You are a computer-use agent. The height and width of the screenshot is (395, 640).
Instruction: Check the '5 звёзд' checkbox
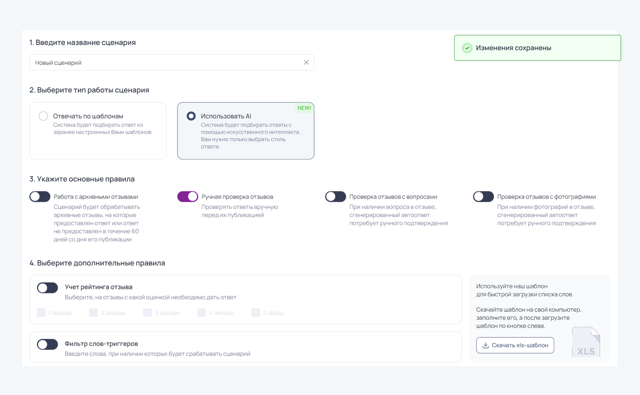(256, 313)
